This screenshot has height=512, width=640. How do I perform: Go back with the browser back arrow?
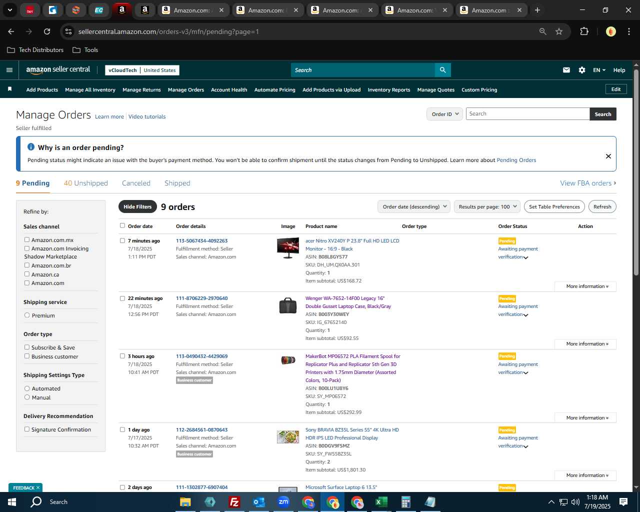11,31
